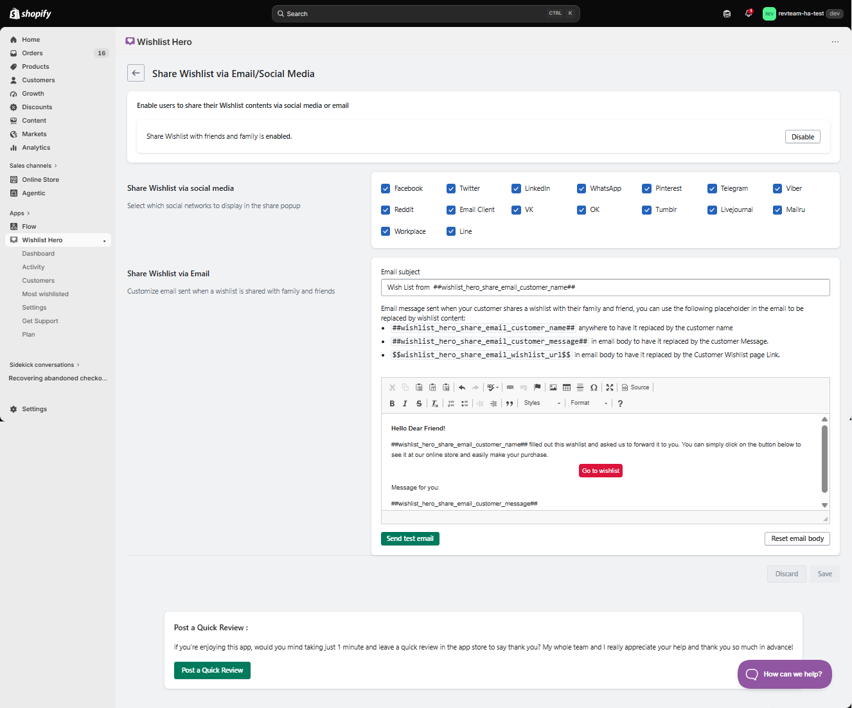Open the revteam-ha-test store account menu

pos(803,13)
